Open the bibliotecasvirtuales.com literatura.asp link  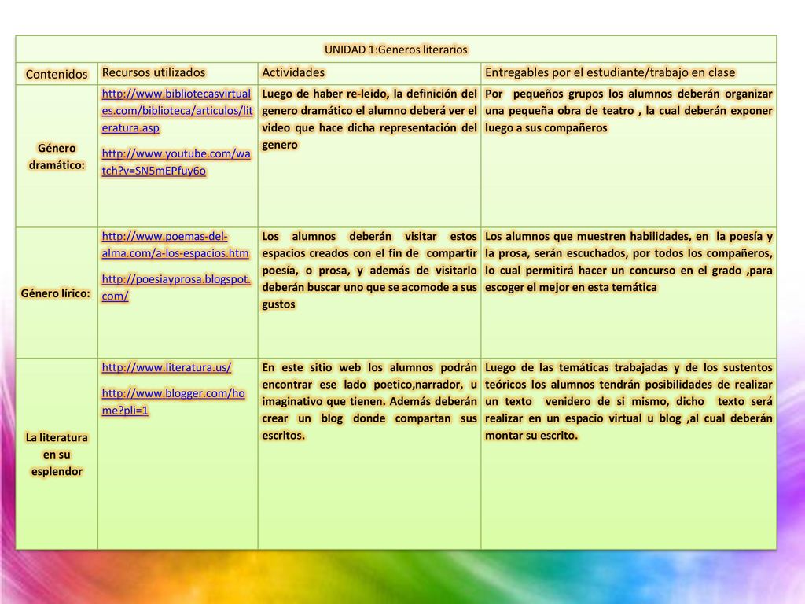tap(177, 110)
